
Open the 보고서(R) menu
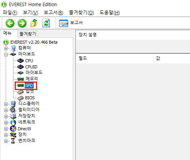coord(53,13)
